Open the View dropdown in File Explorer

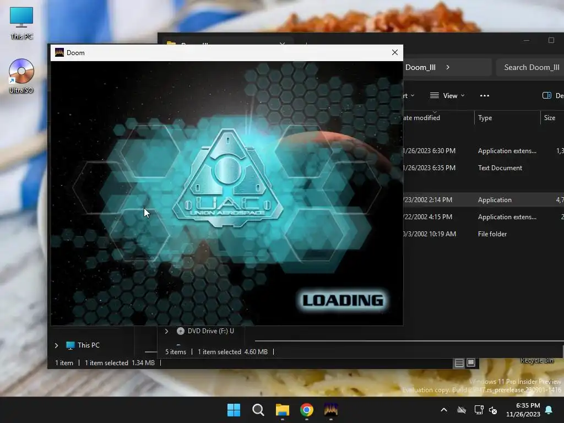pos(447,96)
